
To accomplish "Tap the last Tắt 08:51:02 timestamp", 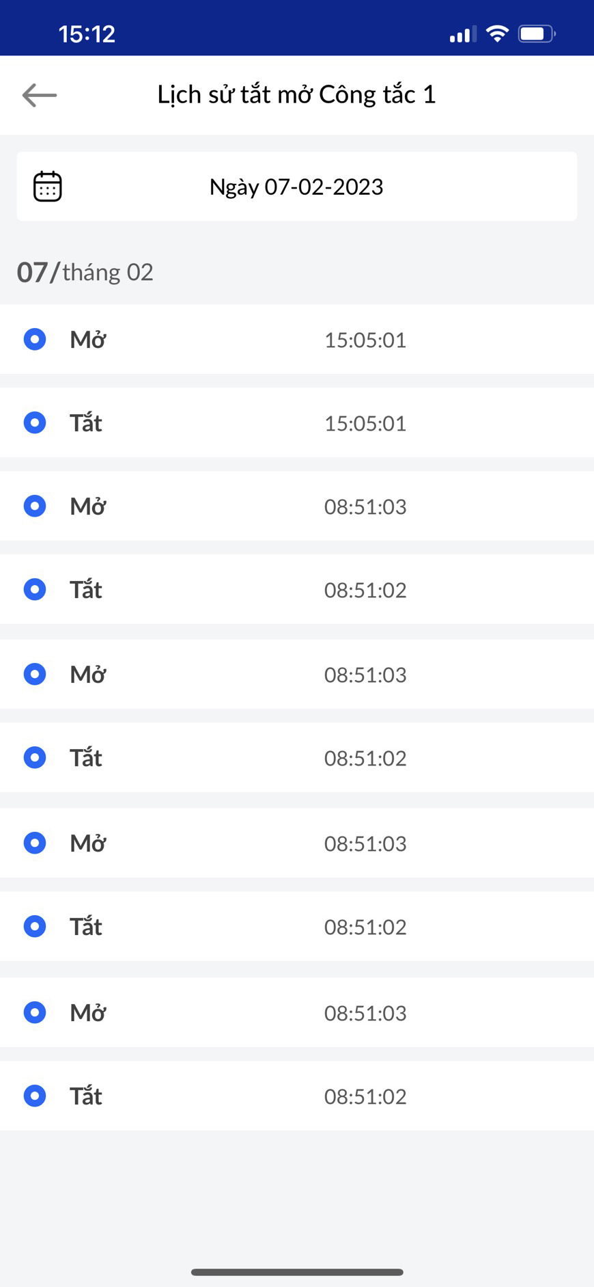I will (365, 1096).
